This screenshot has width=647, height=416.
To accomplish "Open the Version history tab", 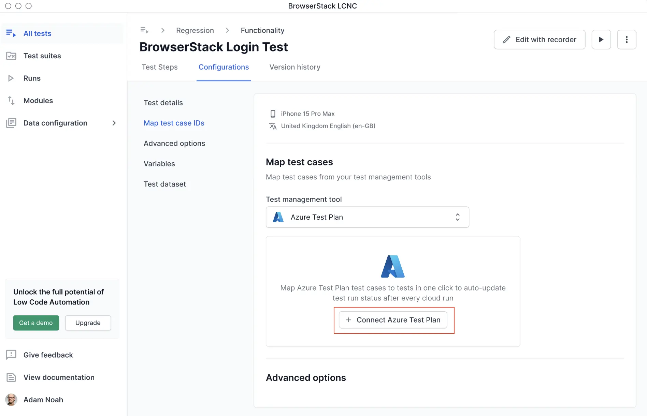I will [294, 67].
